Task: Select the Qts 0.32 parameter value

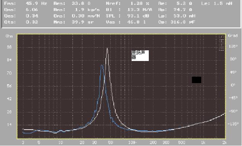Action: (x=32, y=22)
